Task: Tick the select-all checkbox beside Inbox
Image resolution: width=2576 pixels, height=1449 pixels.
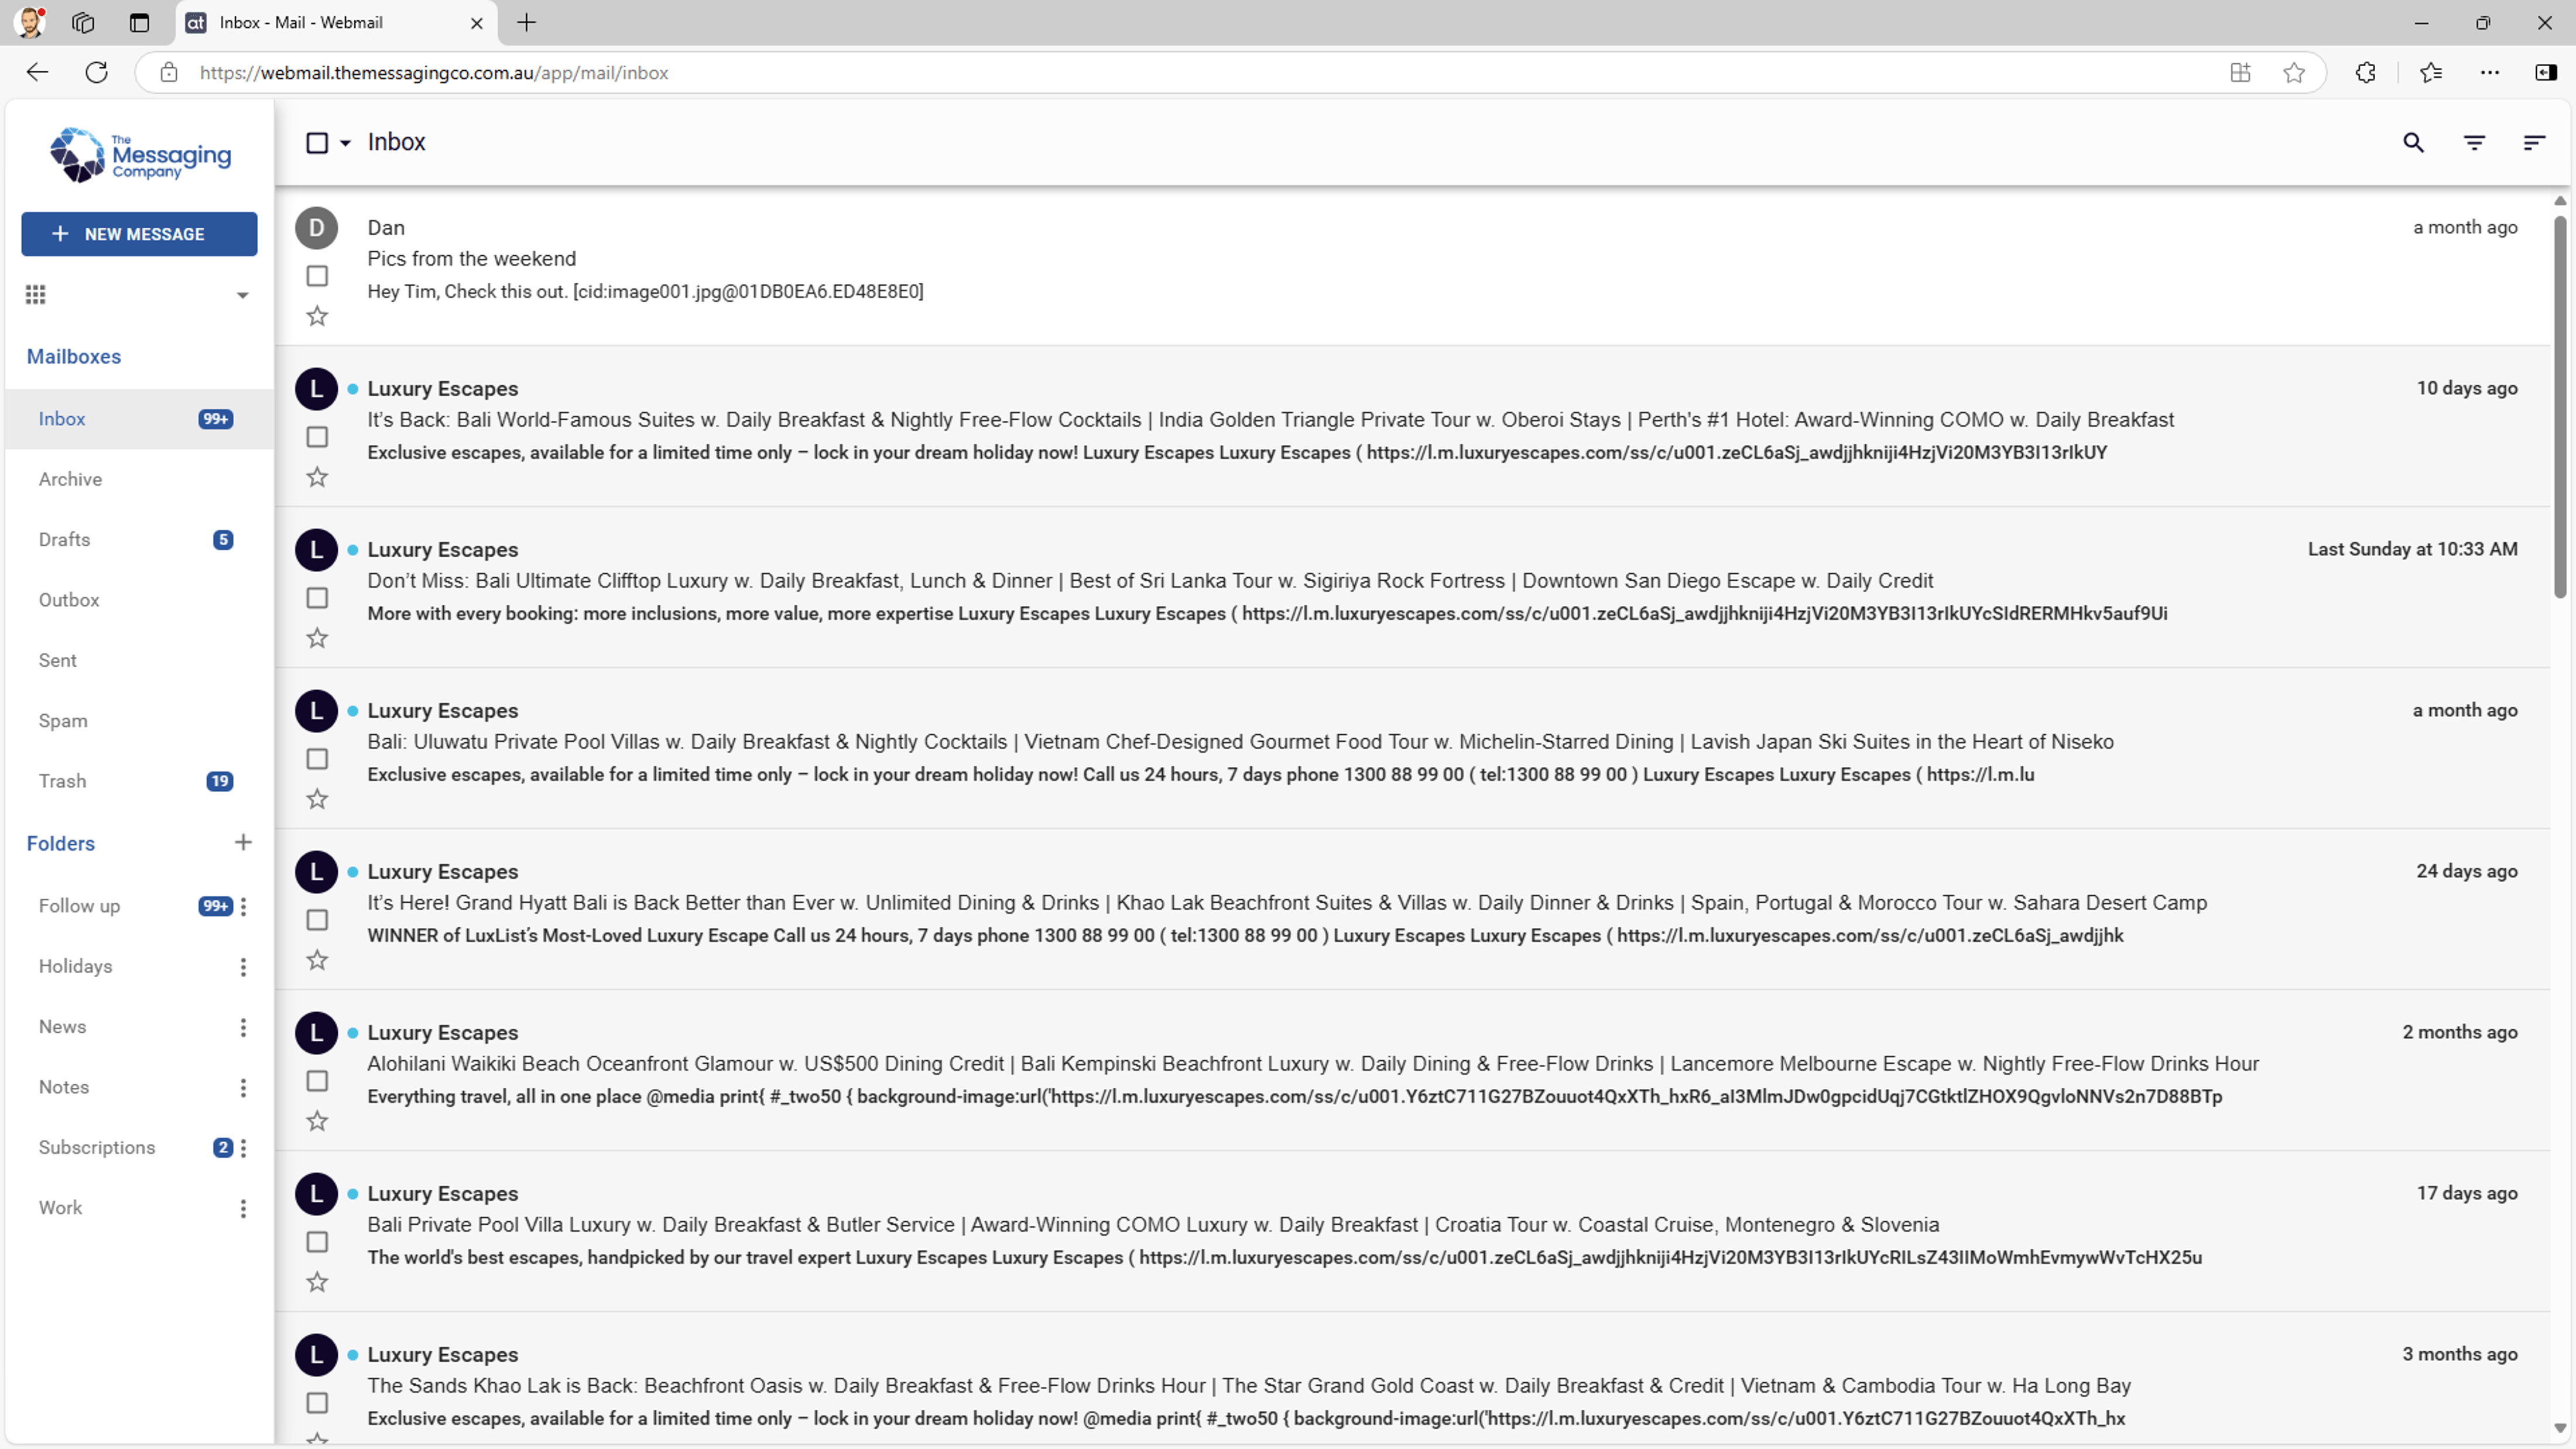Action: click(317, 143)
